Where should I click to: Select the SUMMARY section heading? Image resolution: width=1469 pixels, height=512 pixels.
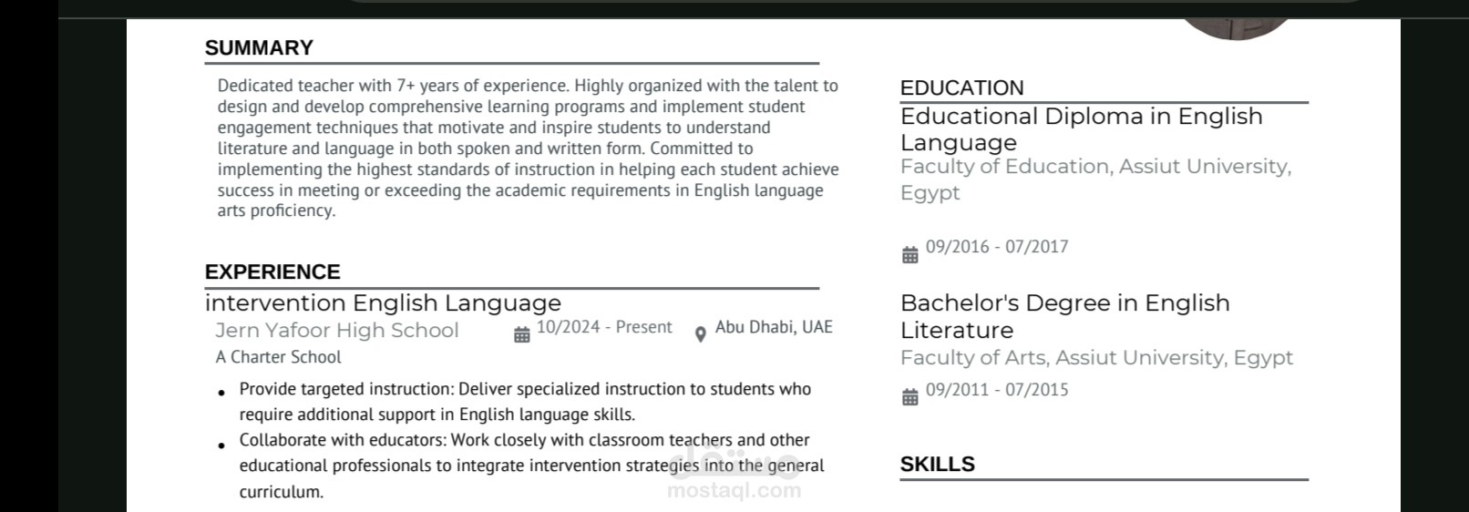click(x=259, y=48)
